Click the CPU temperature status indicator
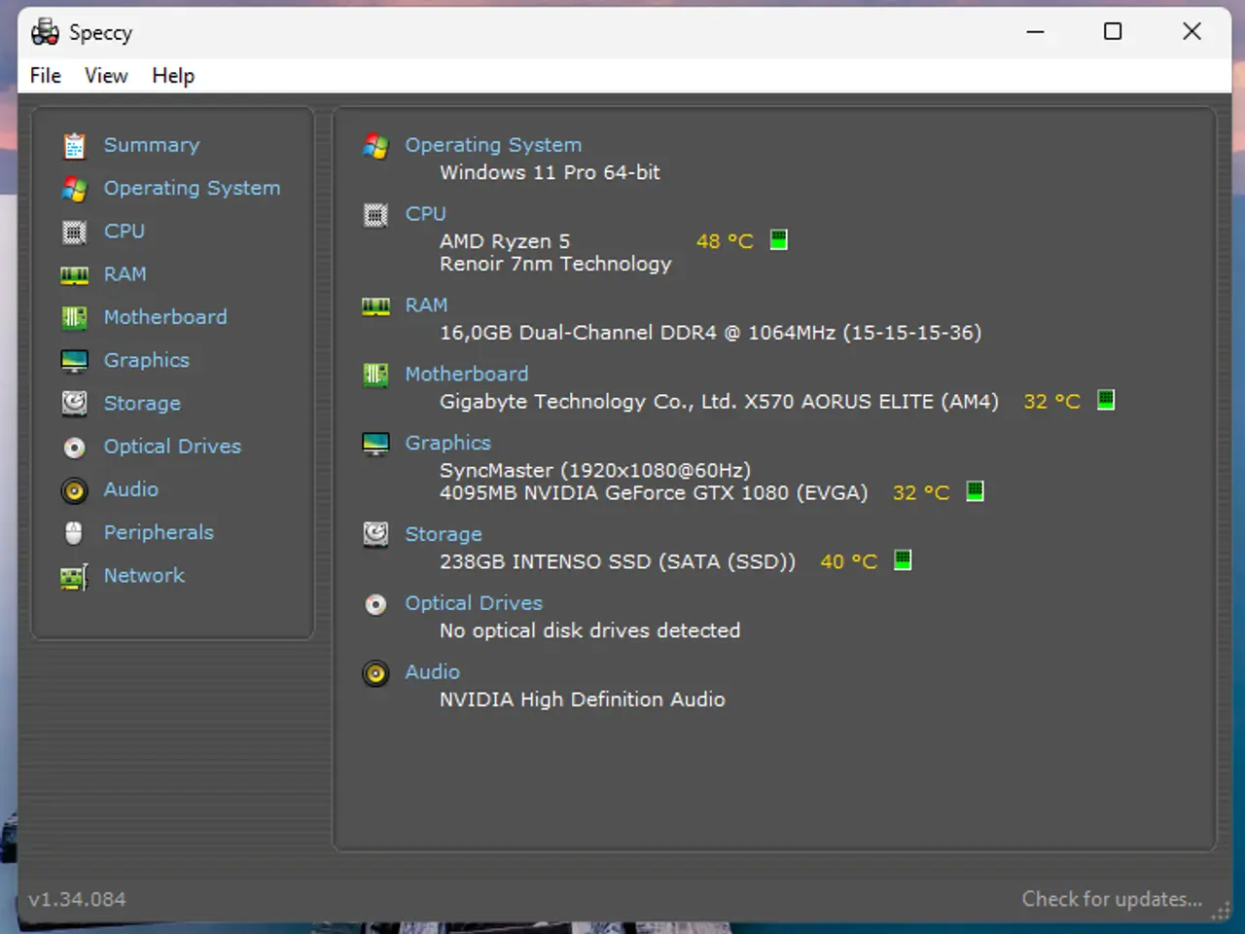 point(779,239)
